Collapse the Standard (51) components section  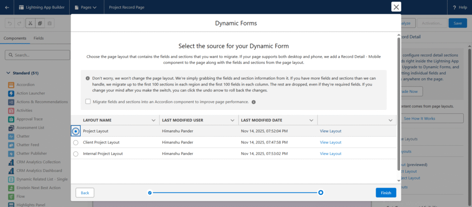pos(8,73)
